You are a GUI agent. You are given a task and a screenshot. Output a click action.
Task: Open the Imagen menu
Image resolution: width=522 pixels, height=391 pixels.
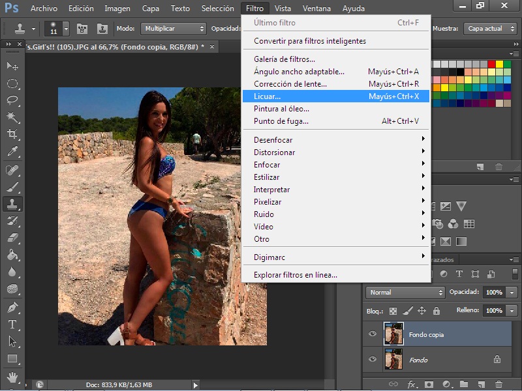coord(117,8)
